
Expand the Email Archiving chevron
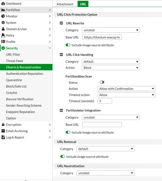[50, 131]
